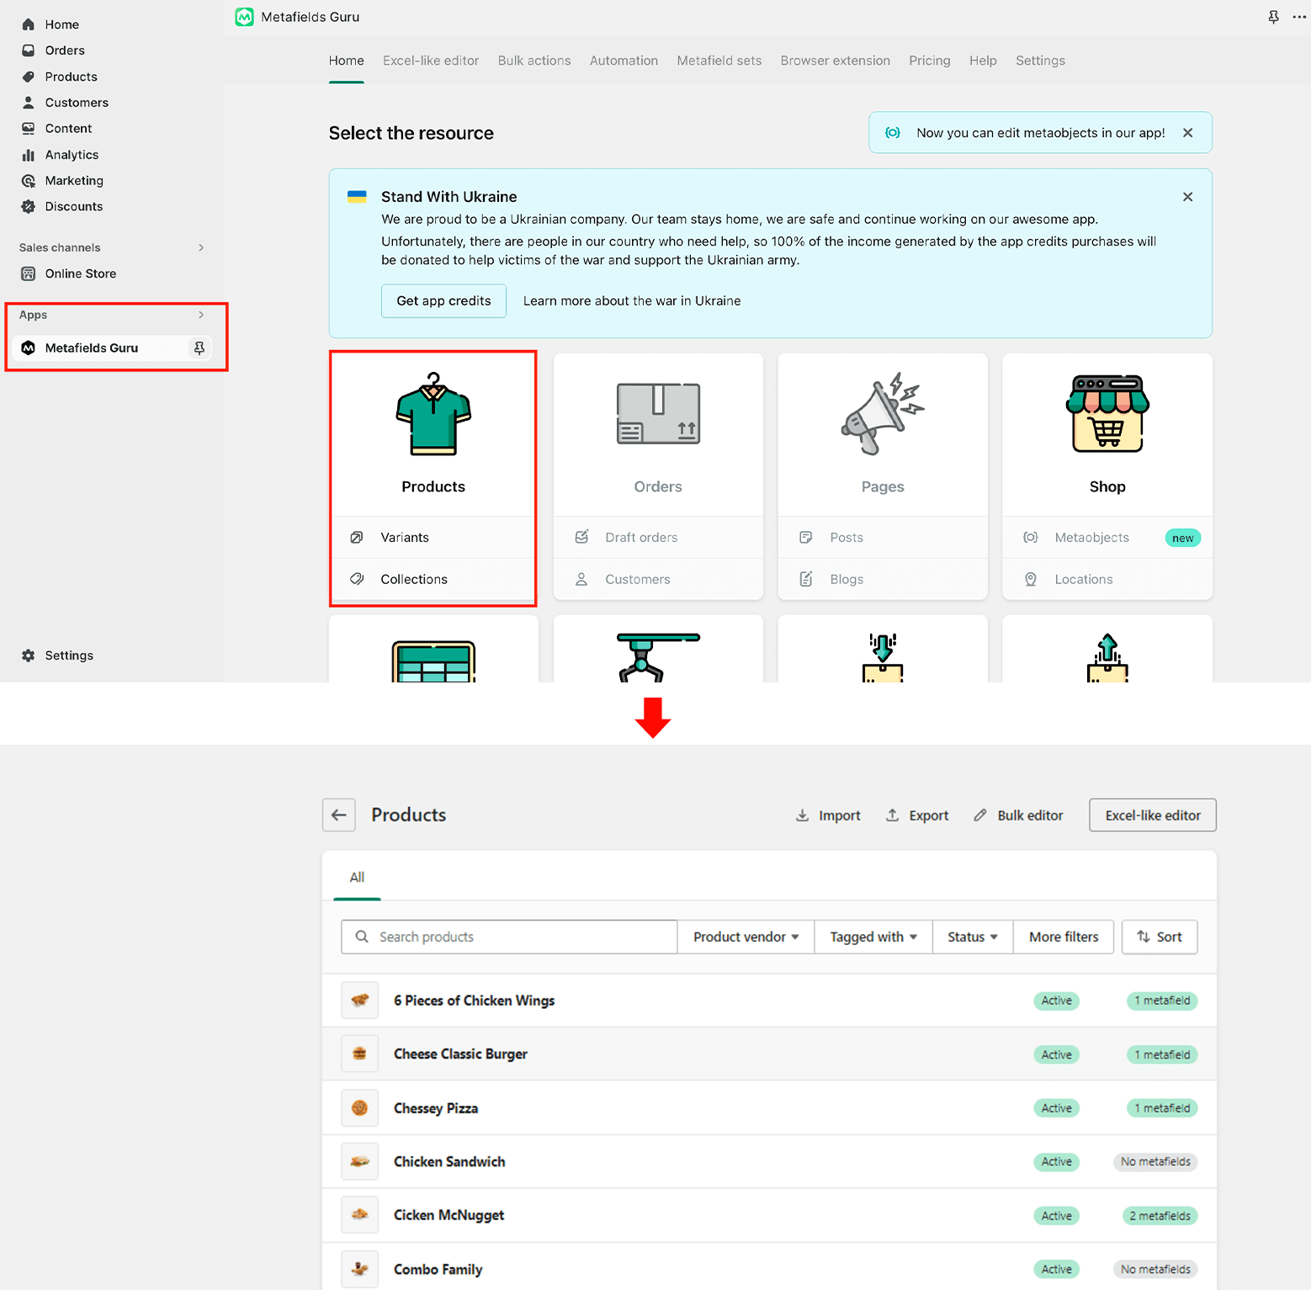1311x1290 pixels.
Task: Open the Pricing tab
Action: pos(930,61)
